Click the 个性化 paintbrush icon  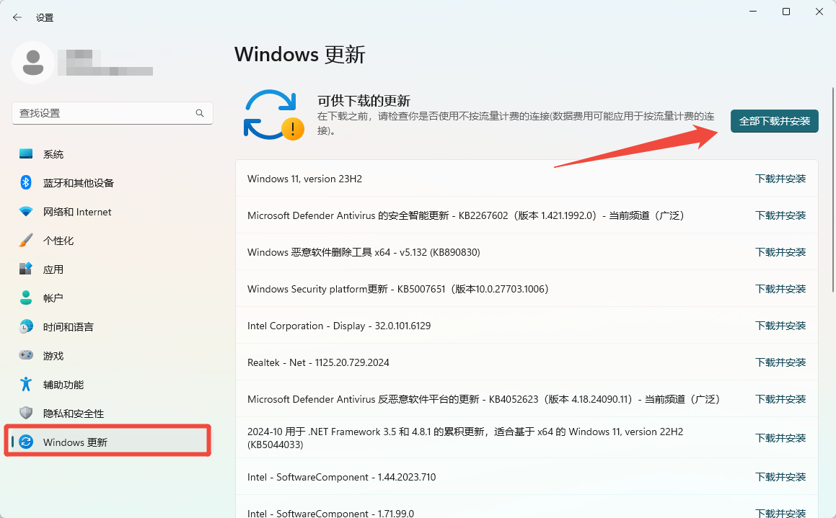(25, 240)
